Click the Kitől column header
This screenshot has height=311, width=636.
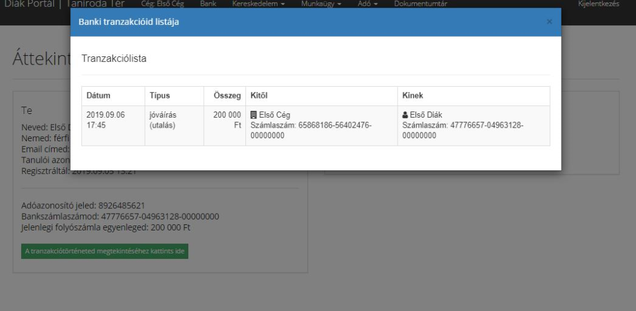(x=258, y=96)
